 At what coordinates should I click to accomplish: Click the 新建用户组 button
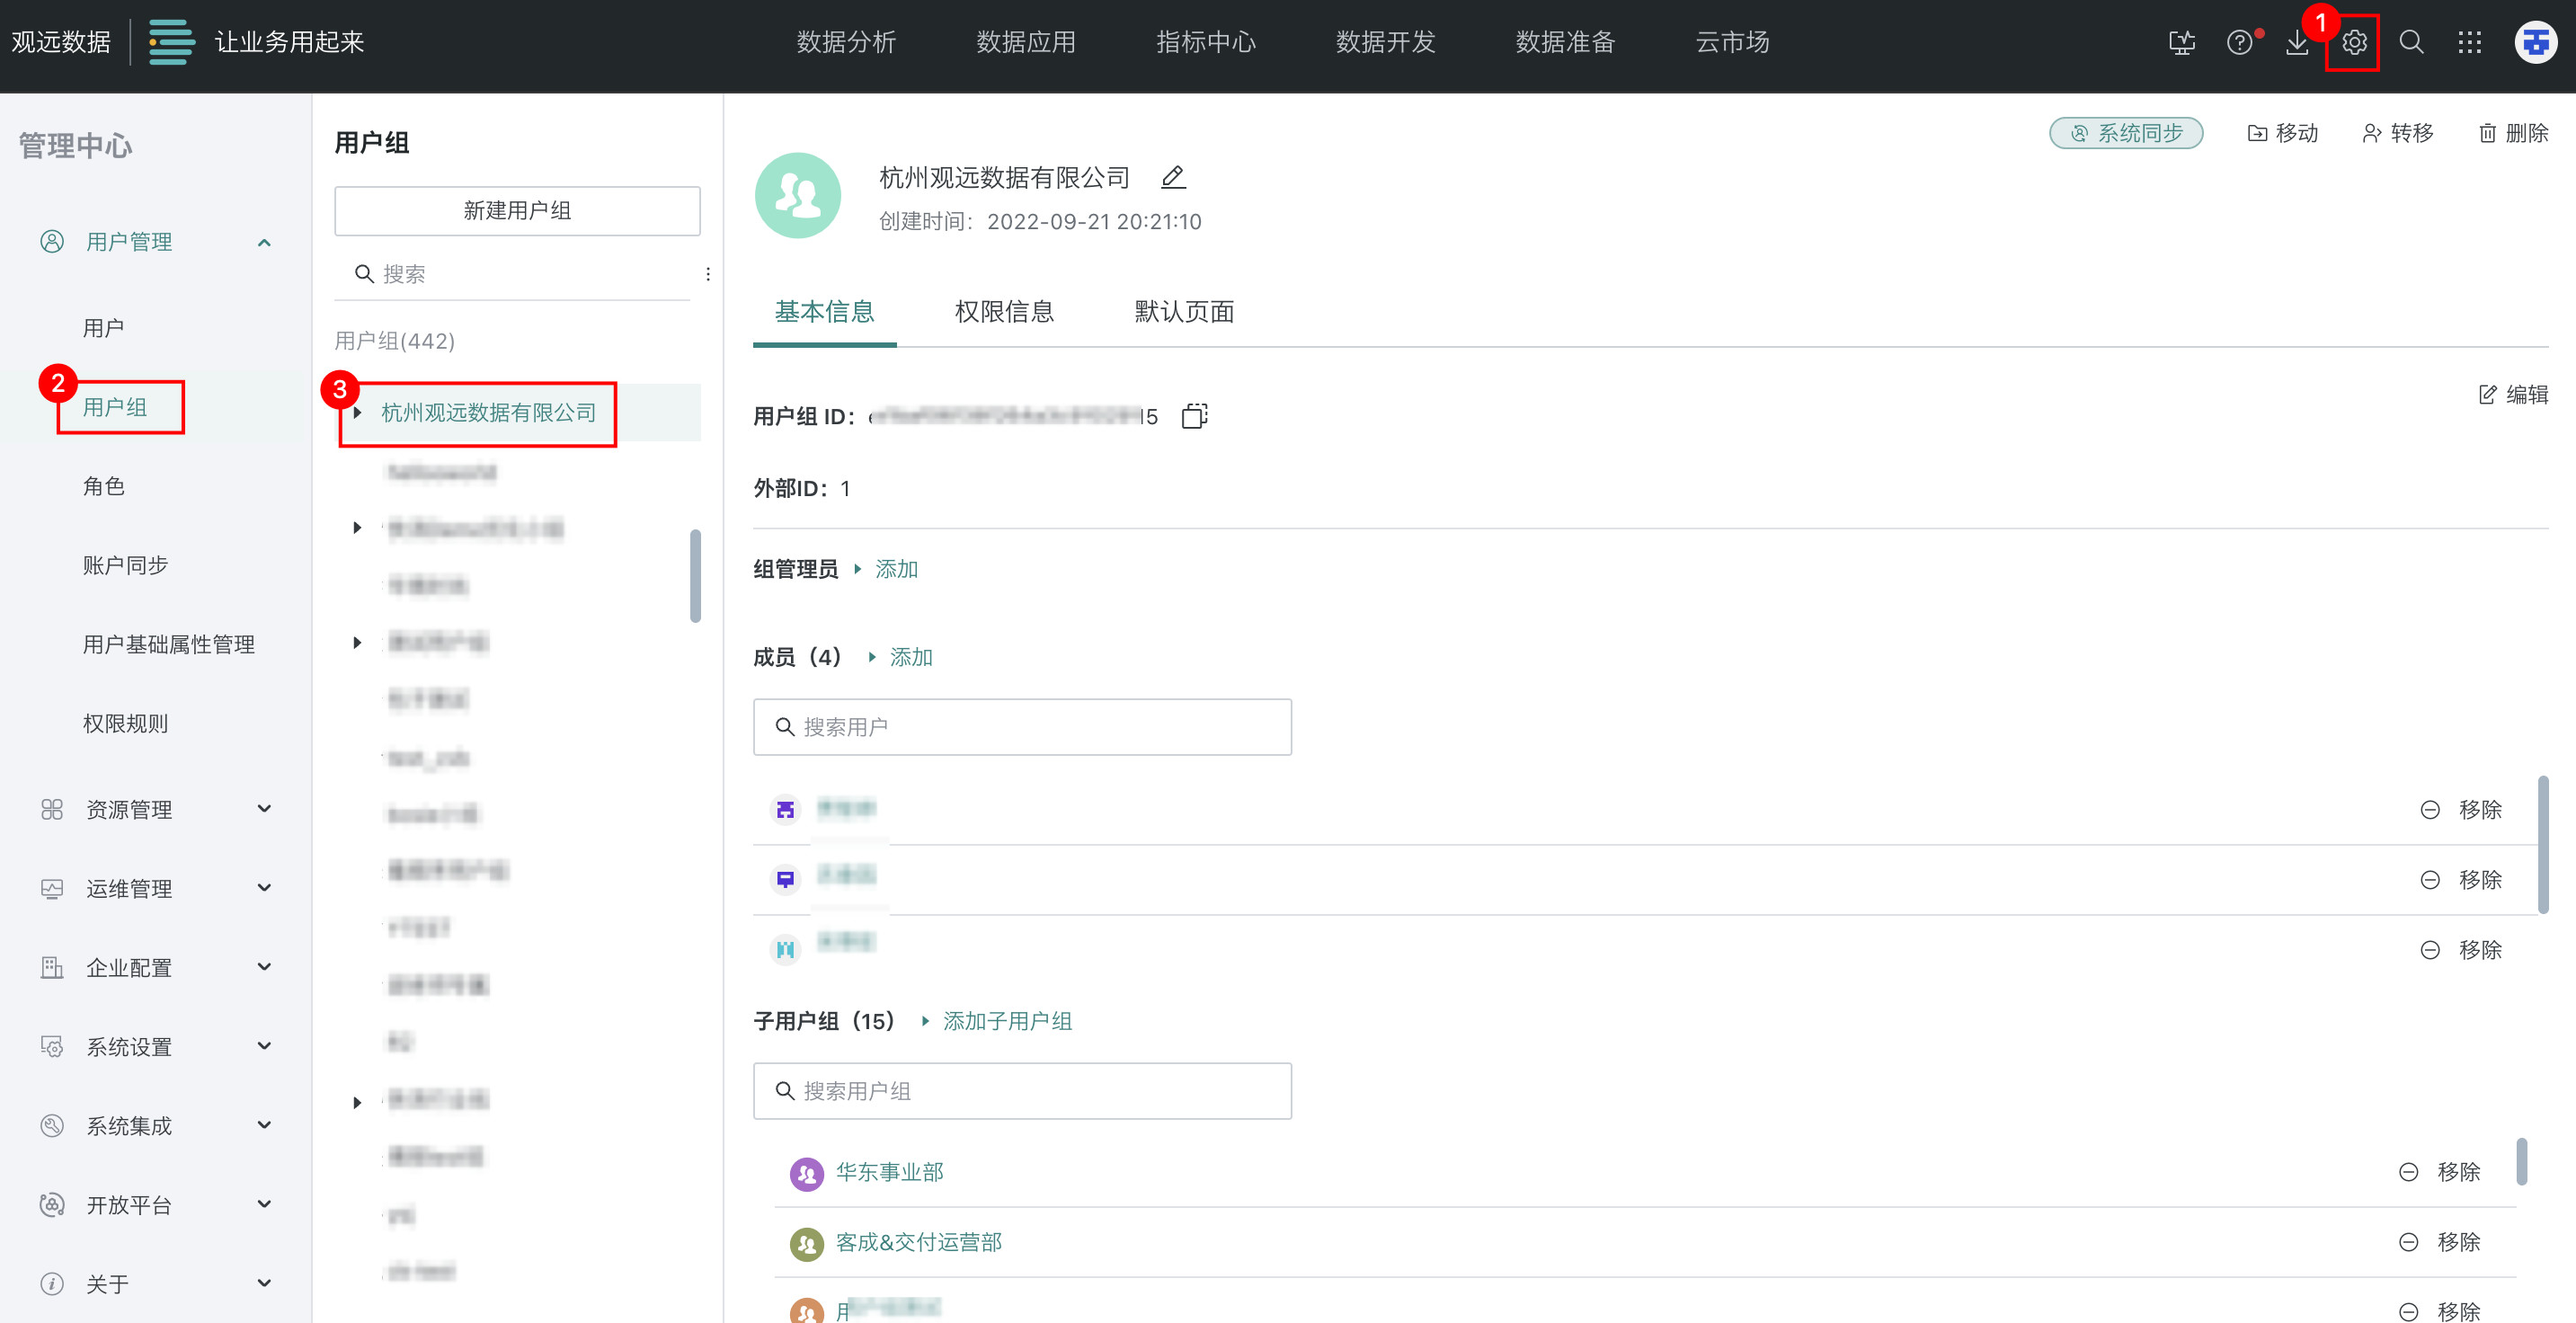(517, 211)
